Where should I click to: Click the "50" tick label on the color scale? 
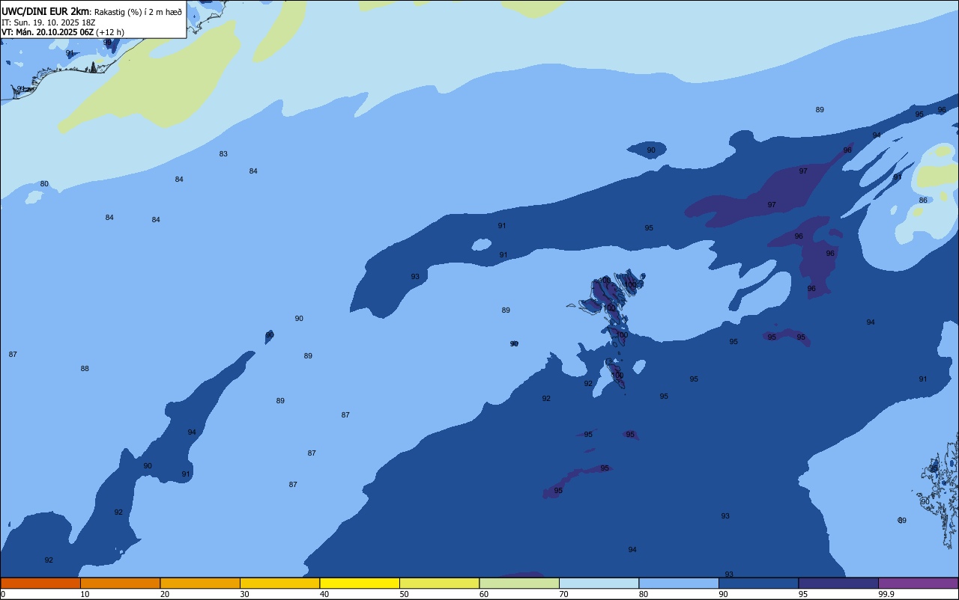click(404, 594)
